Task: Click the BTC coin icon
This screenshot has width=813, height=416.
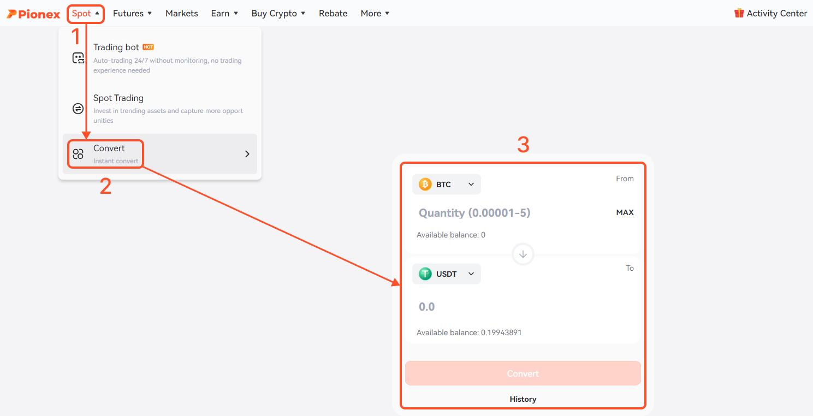Action: pos(425,185)
